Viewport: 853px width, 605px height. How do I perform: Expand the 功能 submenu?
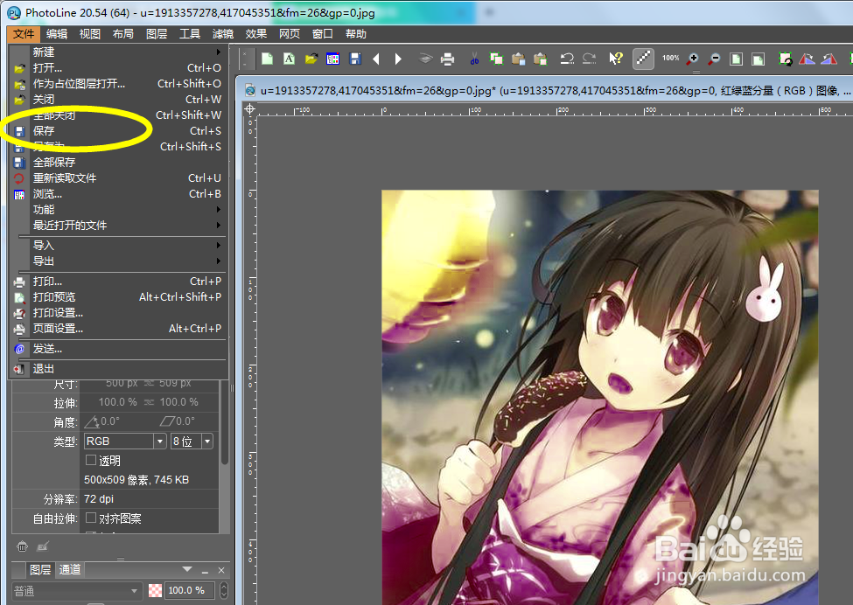click(x=118, y=209)
